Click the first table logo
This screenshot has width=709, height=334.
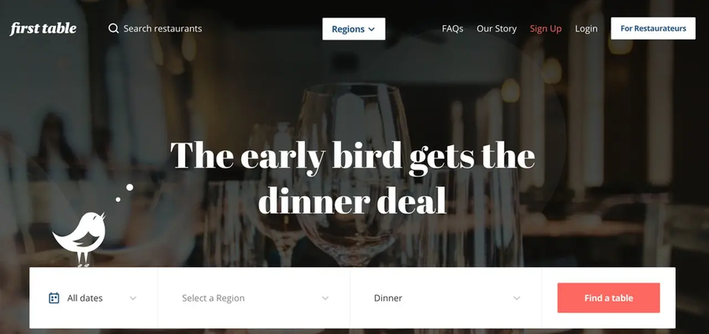43,28
